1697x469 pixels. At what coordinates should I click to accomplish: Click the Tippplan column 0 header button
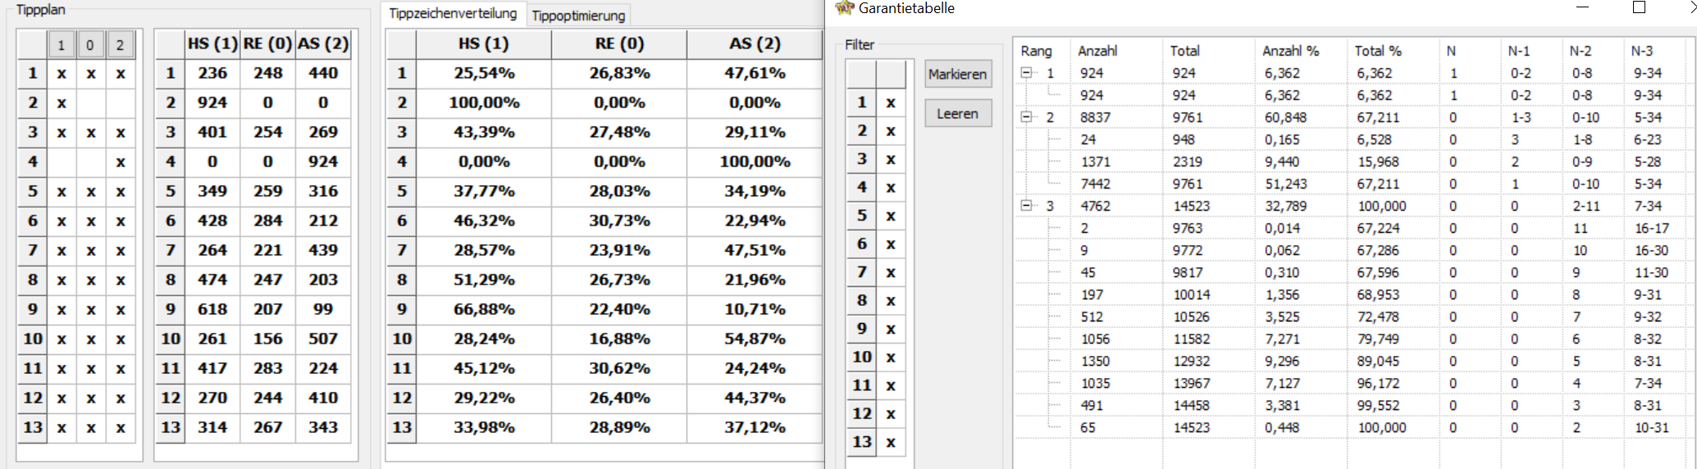pyautogui.click(x=90, y=45)
